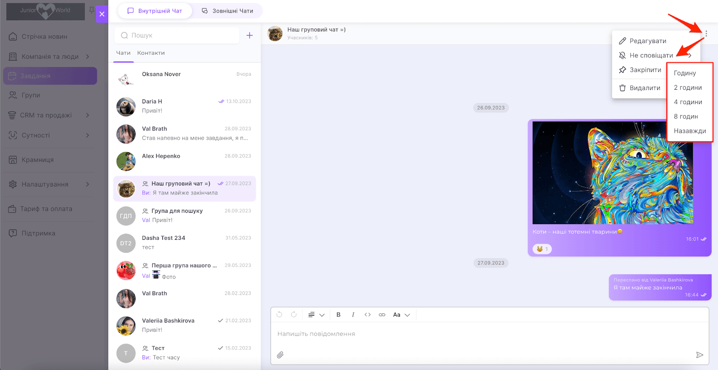
Task: Switch to the Зовнішні Чати tab
Action: coord(228,11)
